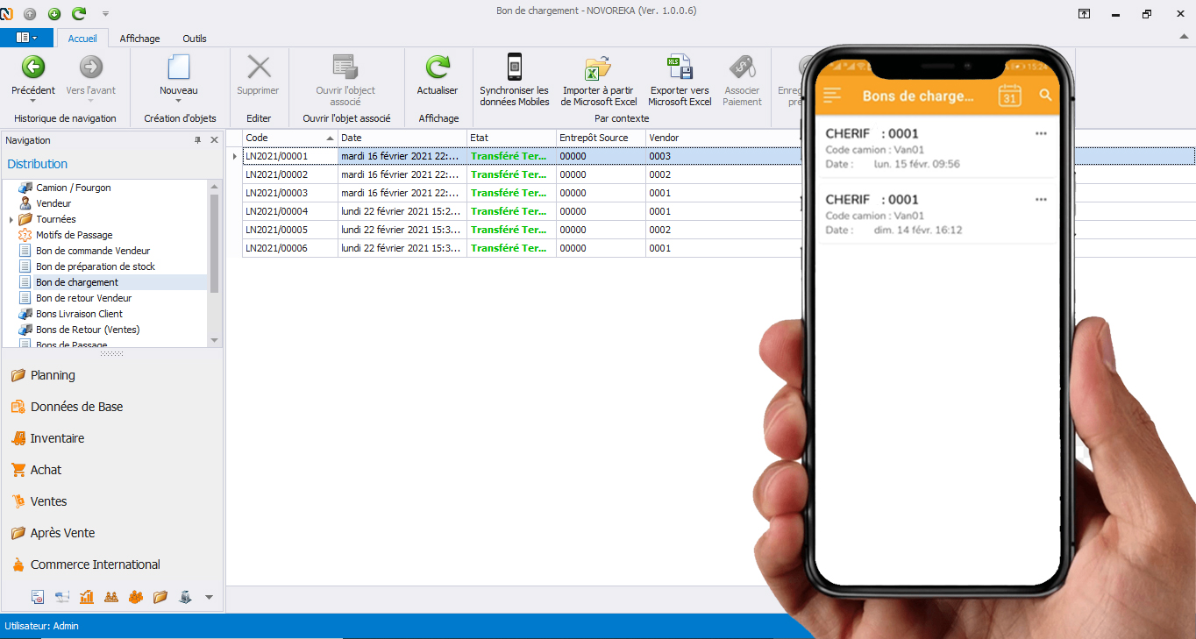The width and height of the screenshot is (1196, 639).
Task: Open the Nouveau dropdown arrow
Action: (x=178, y=101)
